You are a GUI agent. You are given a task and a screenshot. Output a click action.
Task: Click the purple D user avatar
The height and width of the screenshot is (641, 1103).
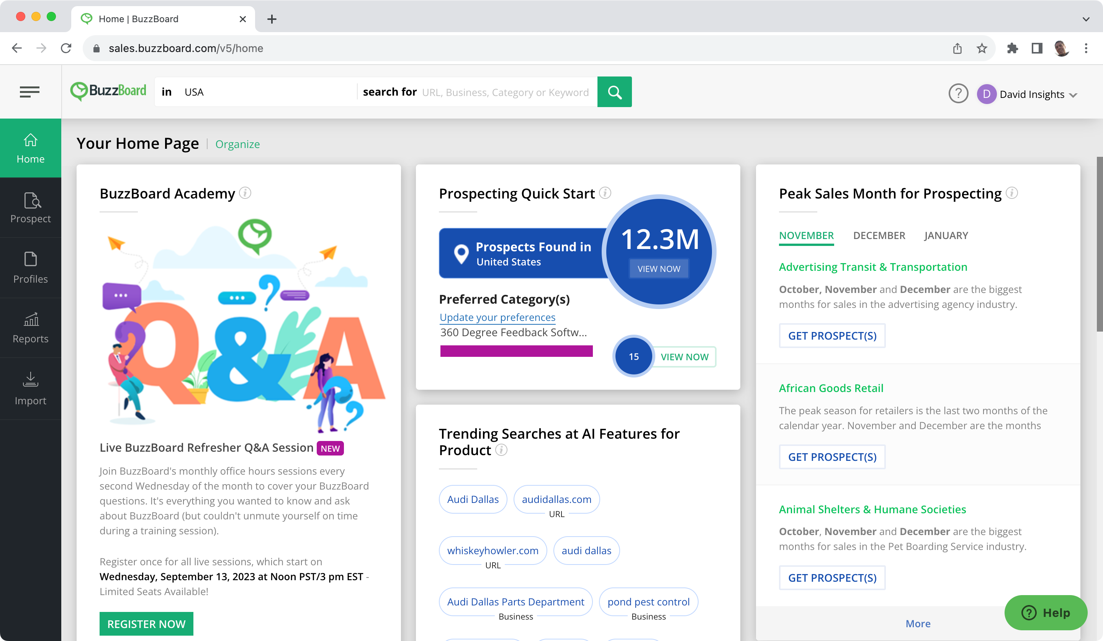(986, 94)
